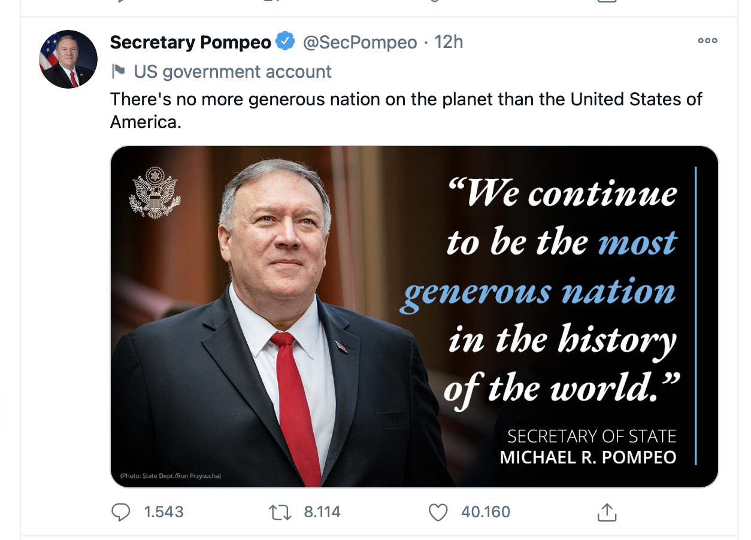Viewport: 751px width, 540px height.
Task: Open the tweet's more options menu
Action: point(707,41)
